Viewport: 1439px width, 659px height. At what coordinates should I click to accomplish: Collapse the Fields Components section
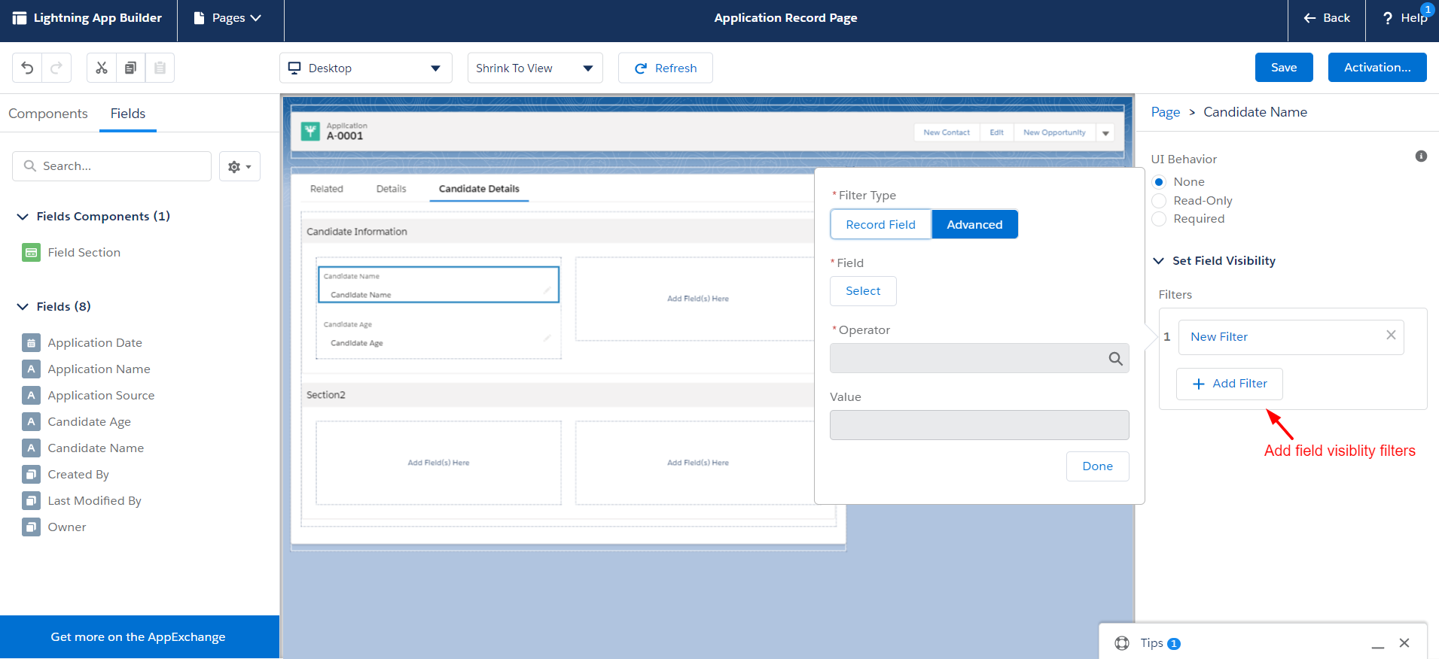23,217
